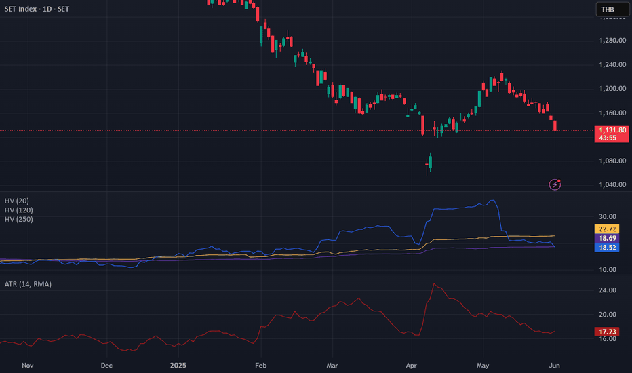This screenshot has height=373, width=632.
Task: Click the ATR (14, RMA) indicator legend
Action: tap(28, 284)
